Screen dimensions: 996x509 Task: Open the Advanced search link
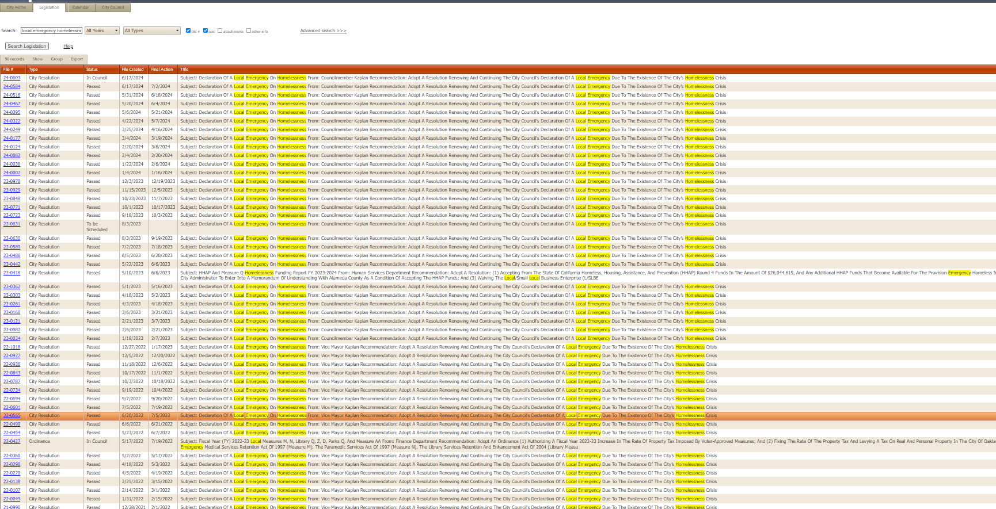click(323, 30)
